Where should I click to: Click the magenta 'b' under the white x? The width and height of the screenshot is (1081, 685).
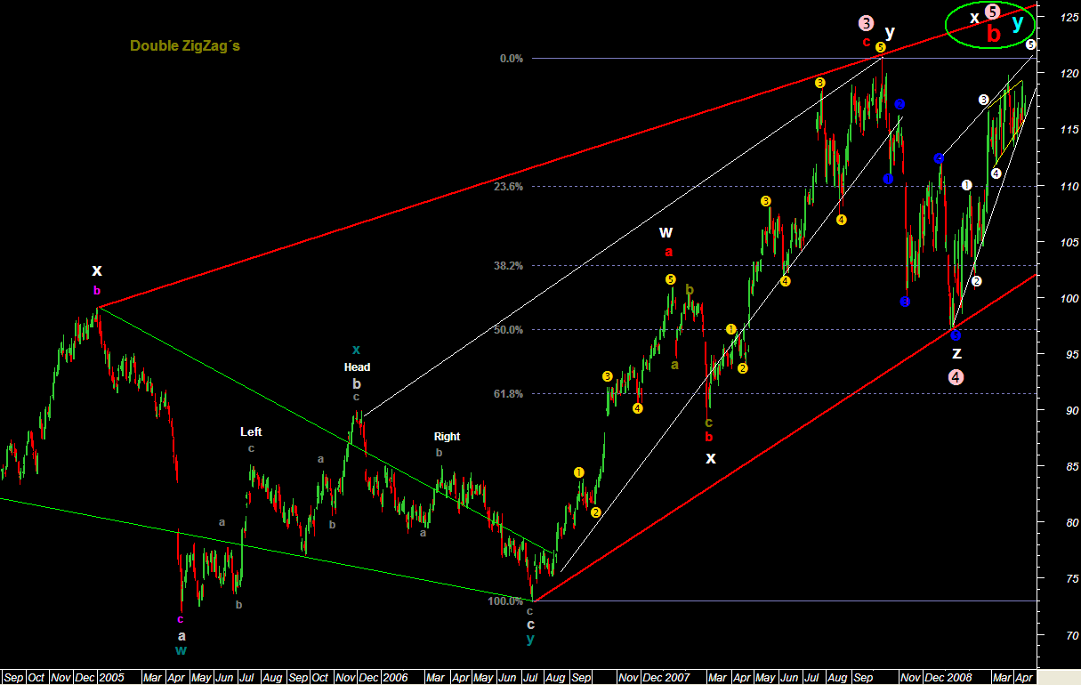point(97,290)
